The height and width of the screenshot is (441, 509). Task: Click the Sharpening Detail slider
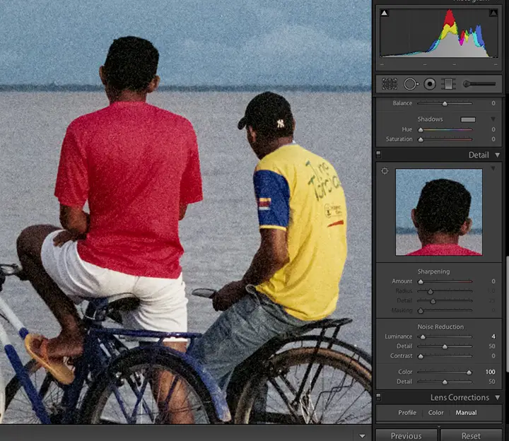click(x=445, y=301)
